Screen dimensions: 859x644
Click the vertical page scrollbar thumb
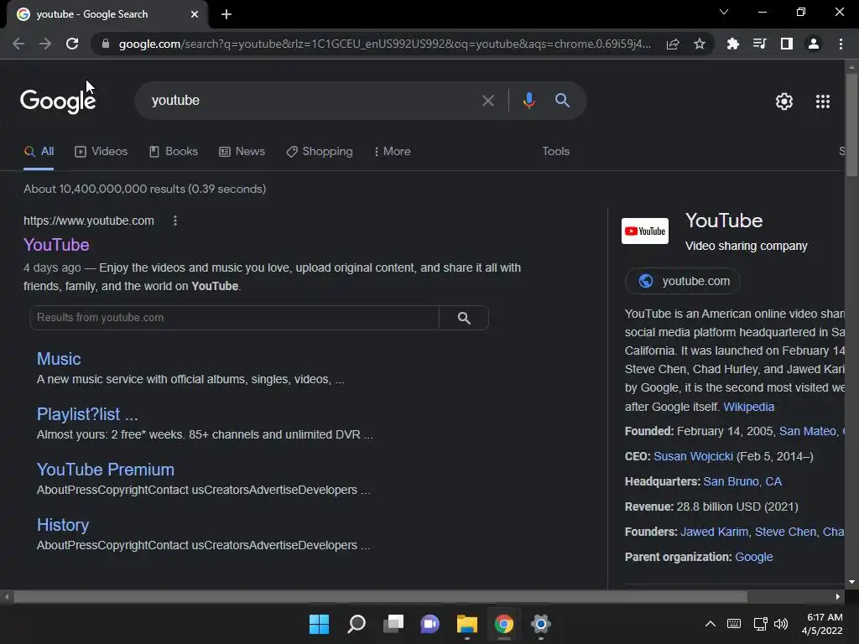[851, 125]
